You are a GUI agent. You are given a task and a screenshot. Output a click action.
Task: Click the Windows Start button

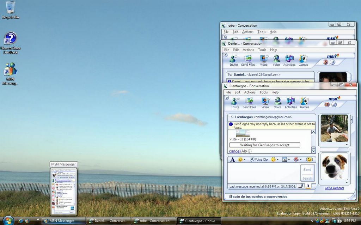click(8, 221)
